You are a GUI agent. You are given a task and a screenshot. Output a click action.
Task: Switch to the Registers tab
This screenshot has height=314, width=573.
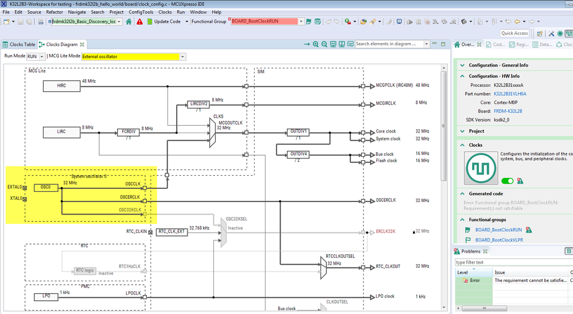coord(519,45)
